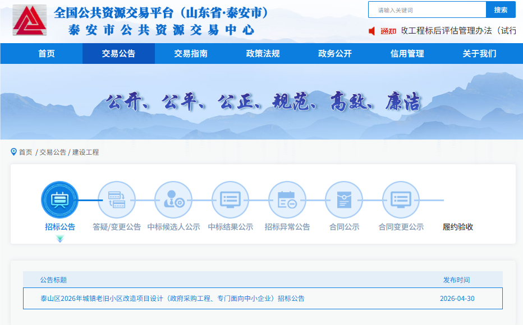Open the 泰山区2026年城镇老旧小区改造 announcement link
The image size is (523, 325).
(x=172, y=299)
